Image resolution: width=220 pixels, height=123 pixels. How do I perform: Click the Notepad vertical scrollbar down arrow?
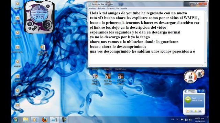205,63
